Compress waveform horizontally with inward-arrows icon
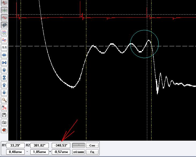The width and height of the screenshot is (196, 157). click(4, 63)
